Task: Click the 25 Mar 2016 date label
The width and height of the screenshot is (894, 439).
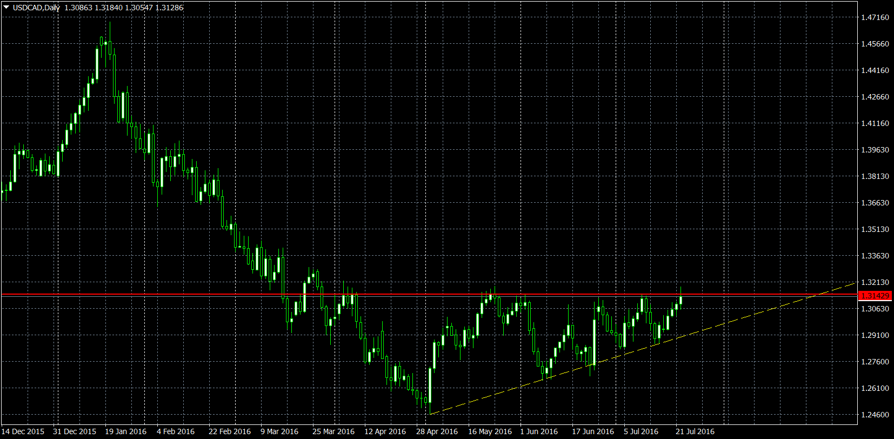Action: coord(333,431)
